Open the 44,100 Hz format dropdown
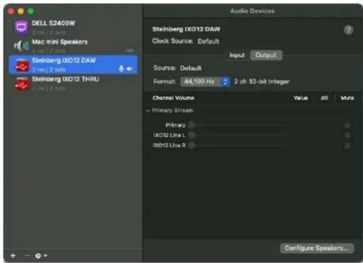 tap(205, 81)
